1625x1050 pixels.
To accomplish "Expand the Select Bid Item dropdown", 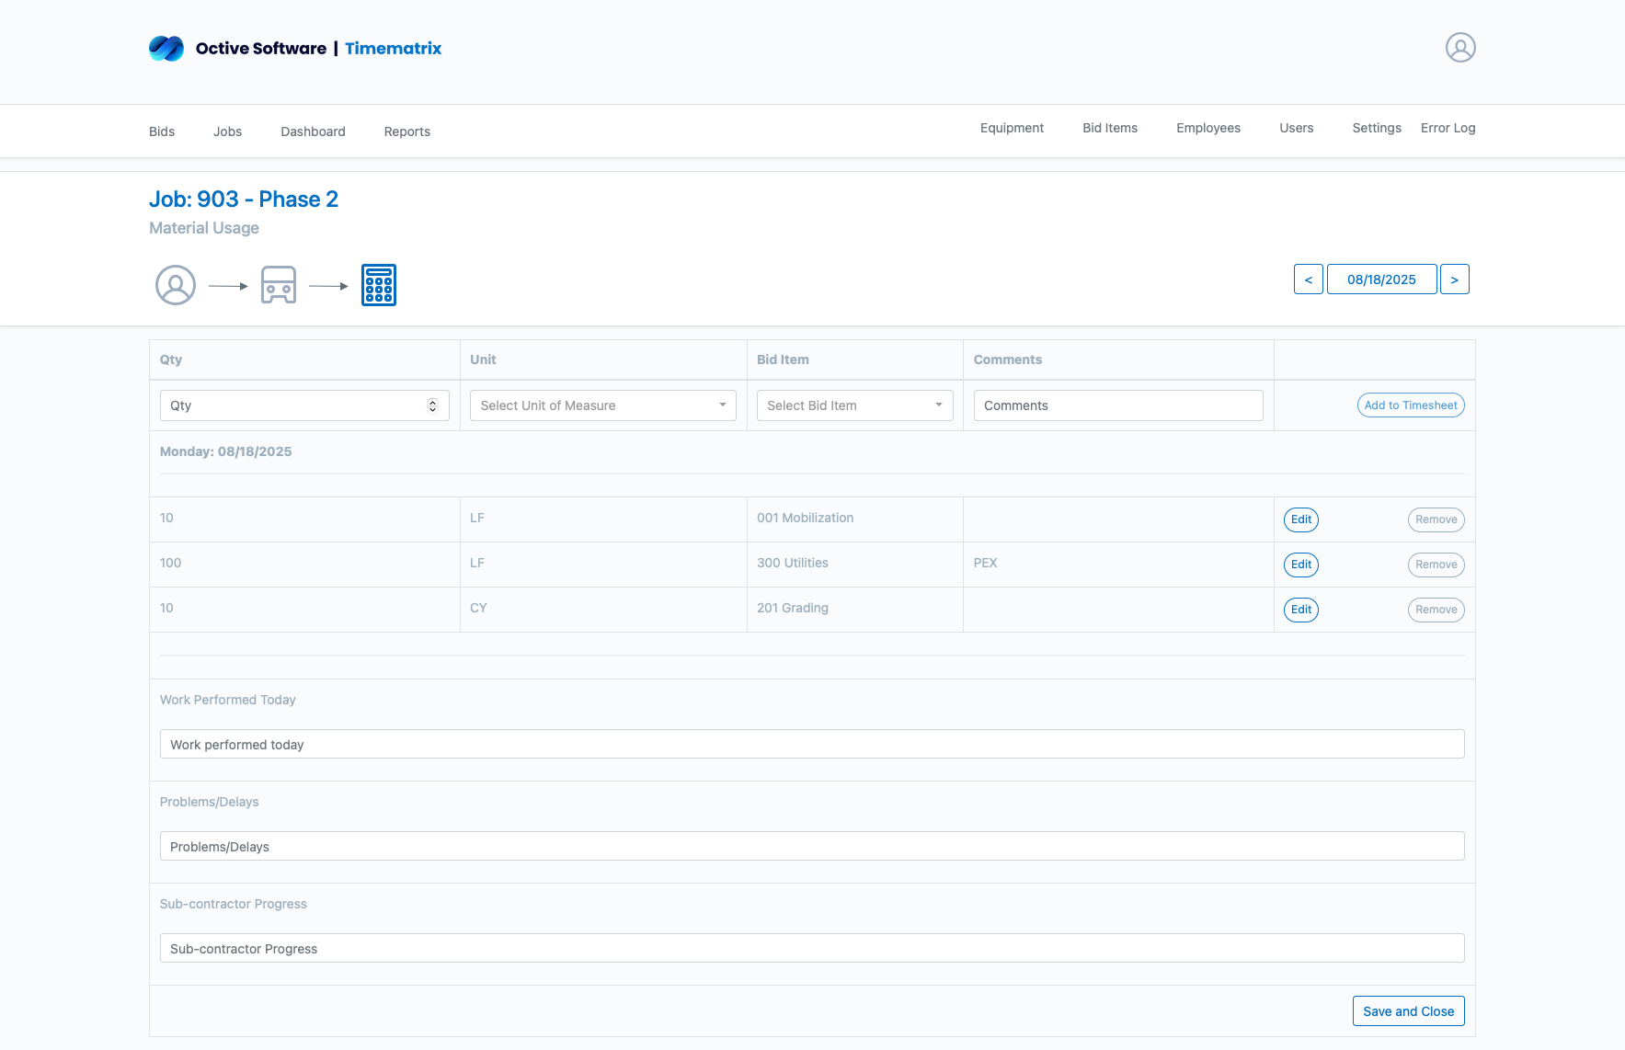I will click(854, 405).
